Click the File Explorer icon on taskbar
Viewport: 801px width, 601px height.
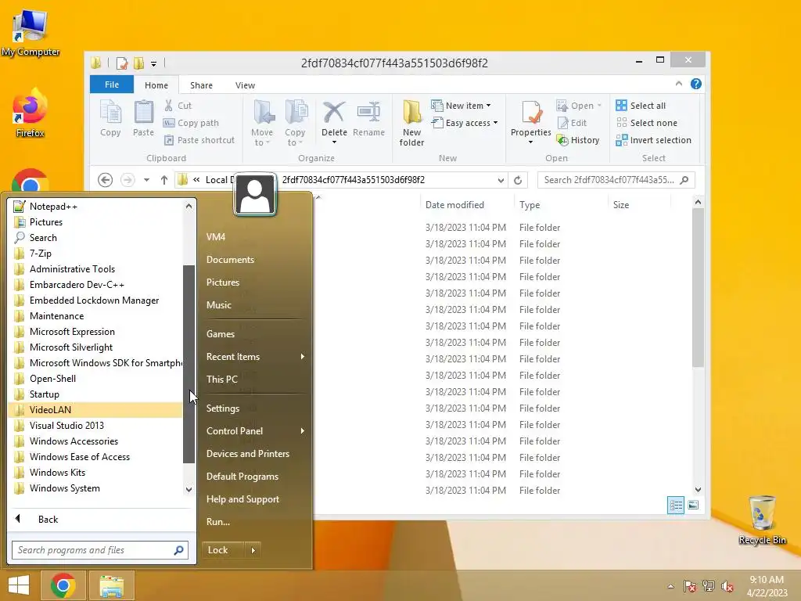point(112,585)
